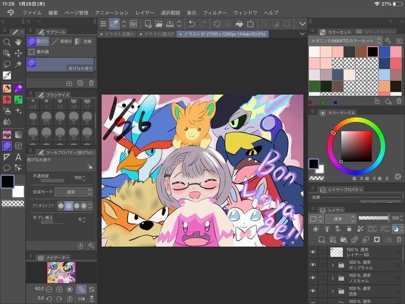Select the Zoom magnifier tool

[x=7, y=42]
